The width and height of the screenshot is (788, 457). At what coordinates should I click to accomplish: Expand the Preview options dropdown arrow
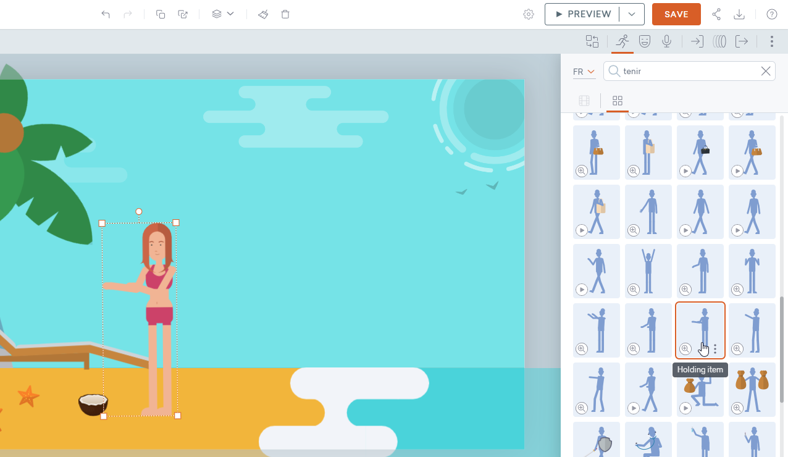[x=631, y=14]
